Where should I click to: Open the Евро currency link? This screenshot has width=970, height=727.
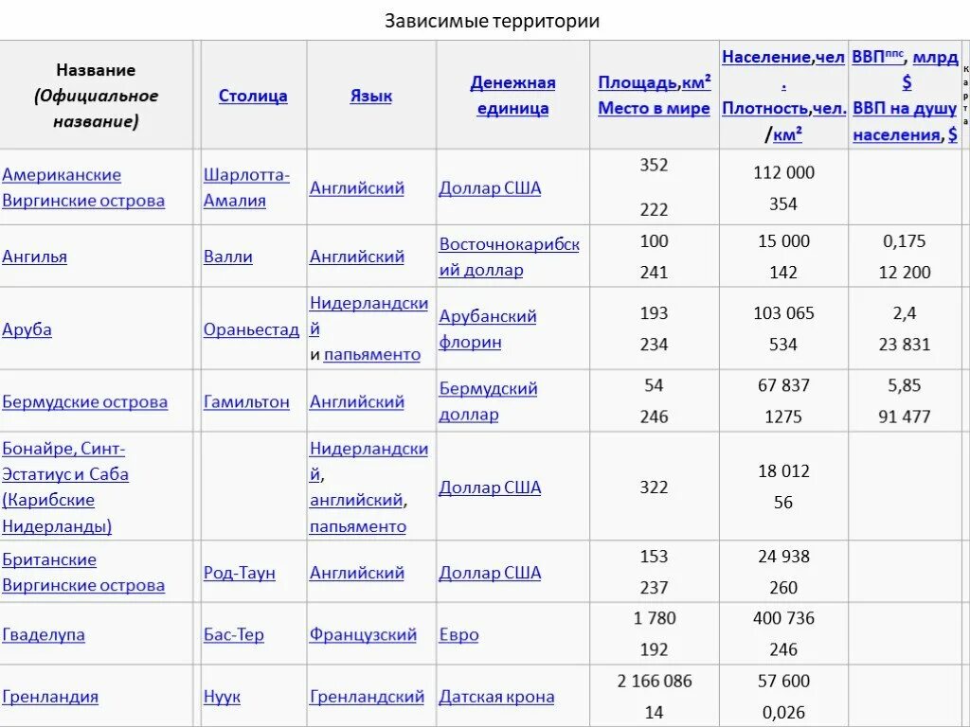[458, 634]
